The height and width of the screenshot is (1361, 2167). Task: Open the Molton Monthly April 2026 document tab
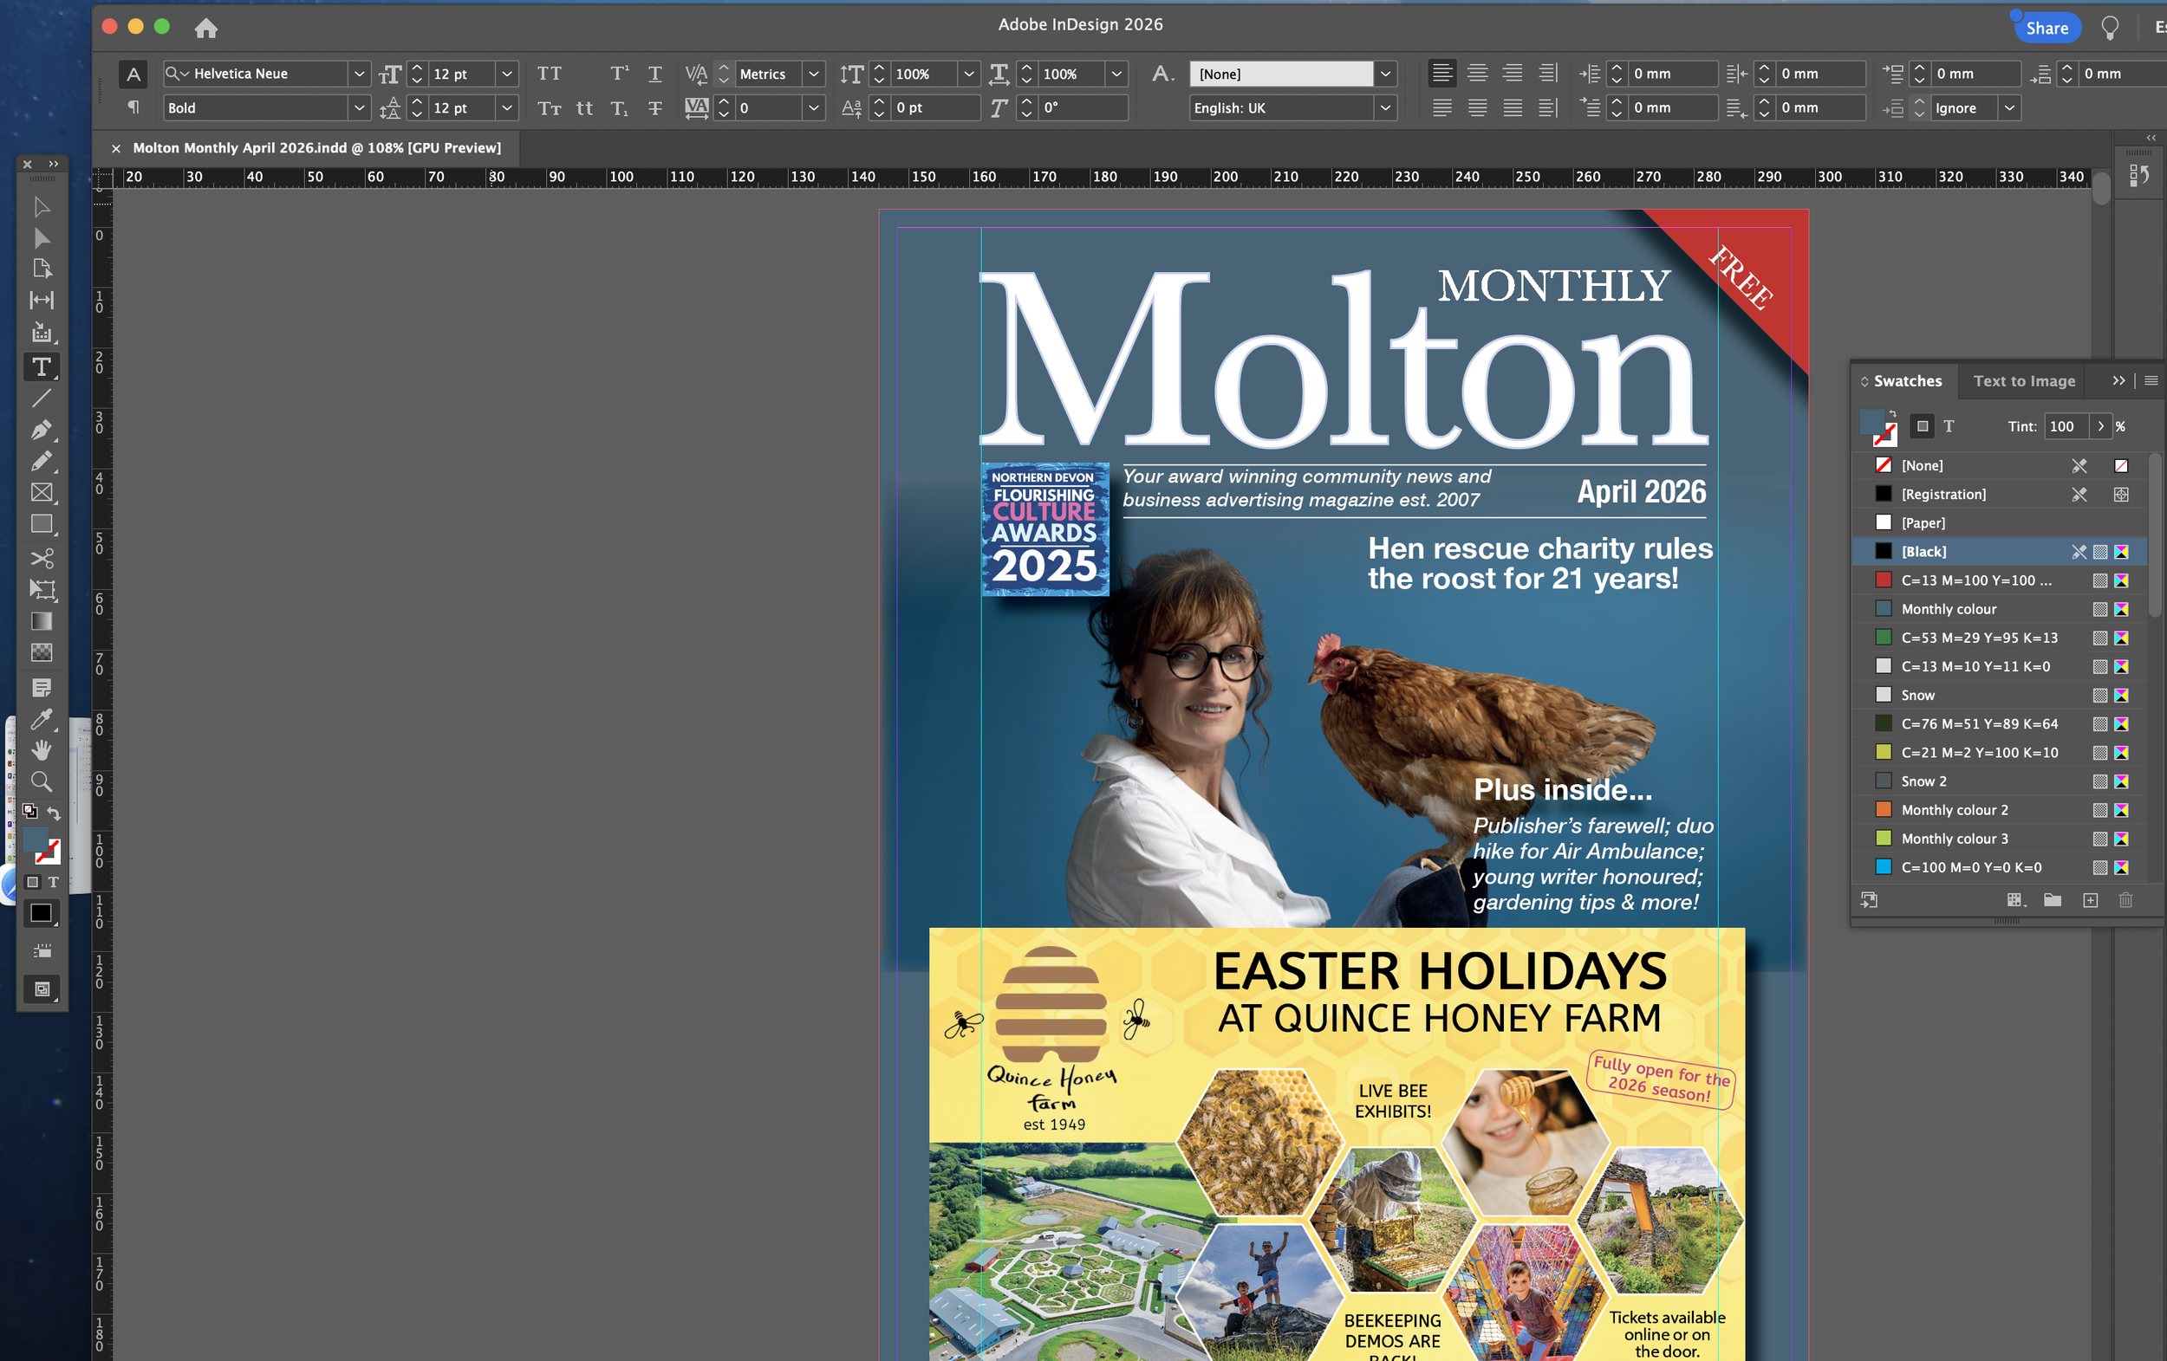pos(316,147)
